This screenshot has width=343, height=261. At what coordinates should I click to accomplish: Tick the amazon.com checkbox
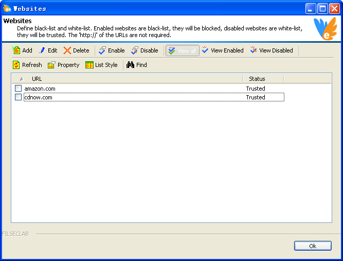[19, 89]
